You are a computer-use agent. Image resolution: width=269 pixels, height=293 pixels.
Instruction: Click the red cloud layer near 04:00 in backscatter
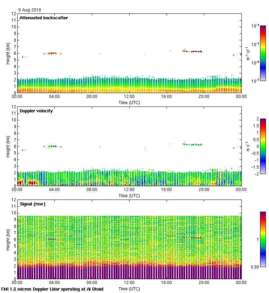pyautogui.click(x=52, y=53)
